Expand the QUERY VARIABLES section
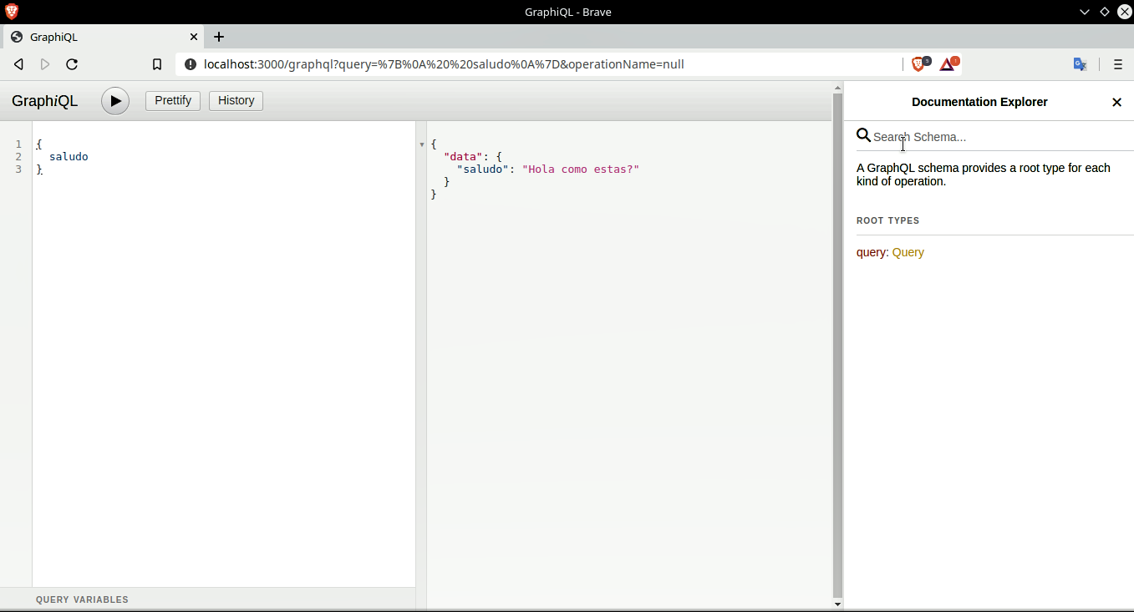Image resolution: width=1134 pixels, height=612 pixels. [x=82, y=599]
